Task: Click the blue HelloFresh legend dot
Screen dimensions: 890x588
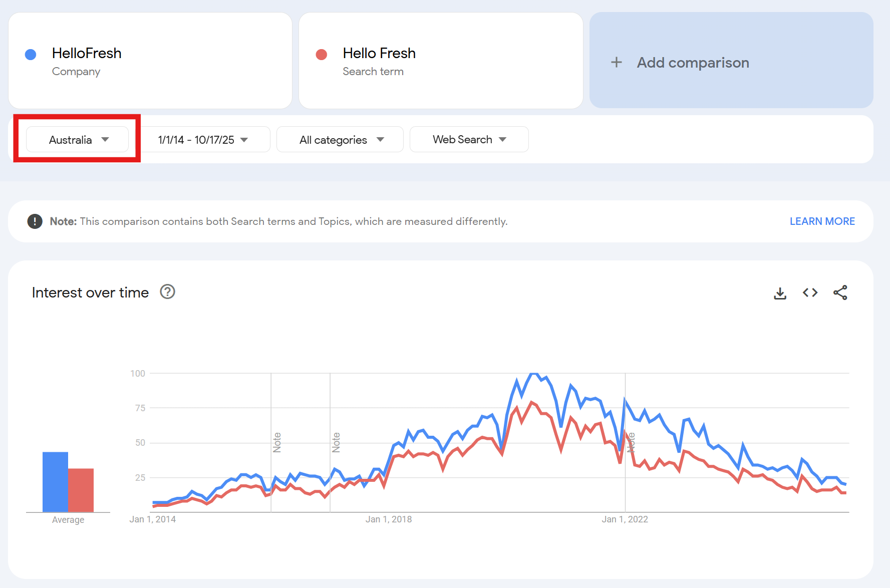Action: 31,54
